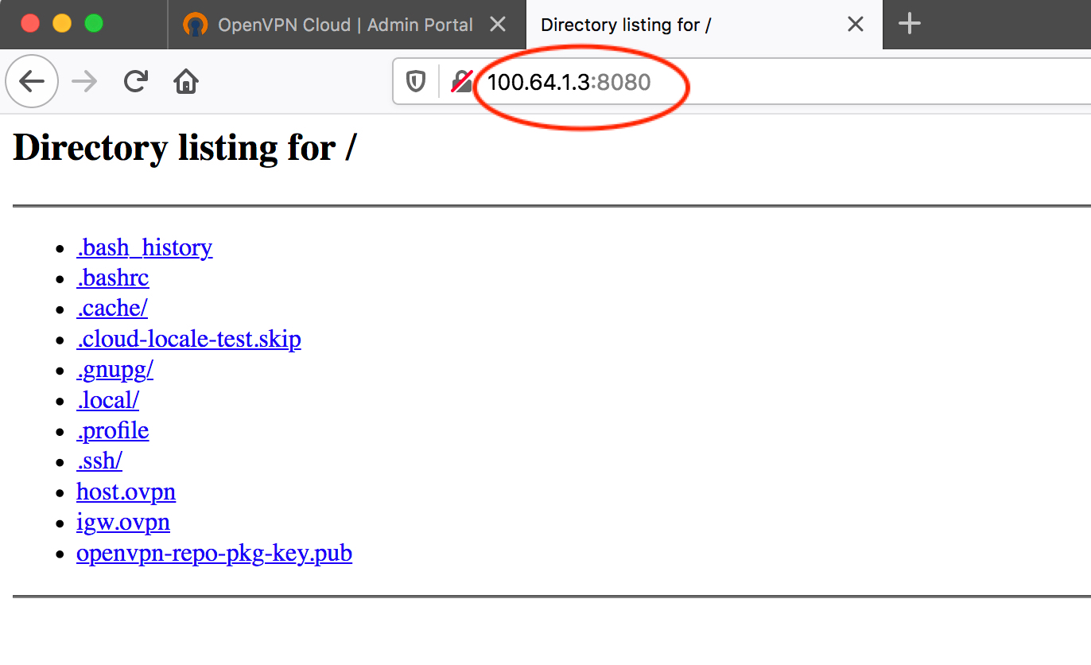Image resolution: width=1091 pixels, height=665 pixels.
Task: Browse into the .ssh/ directory
Action: (99, 461)
